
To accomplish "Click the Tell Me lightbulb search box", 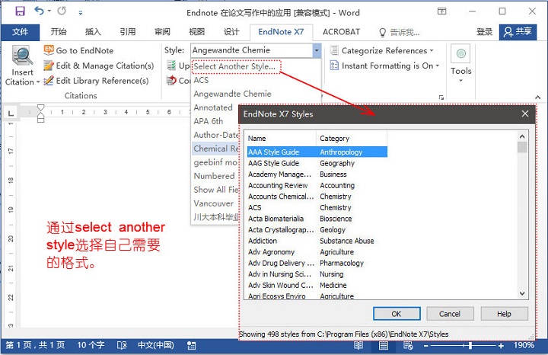I will (x=399, y=33).
